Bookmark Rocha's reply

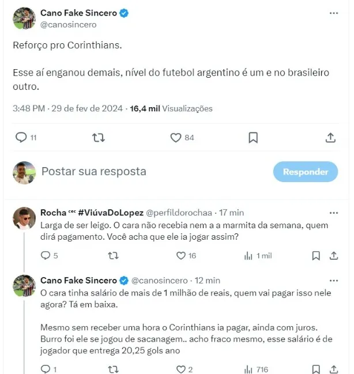316,255
